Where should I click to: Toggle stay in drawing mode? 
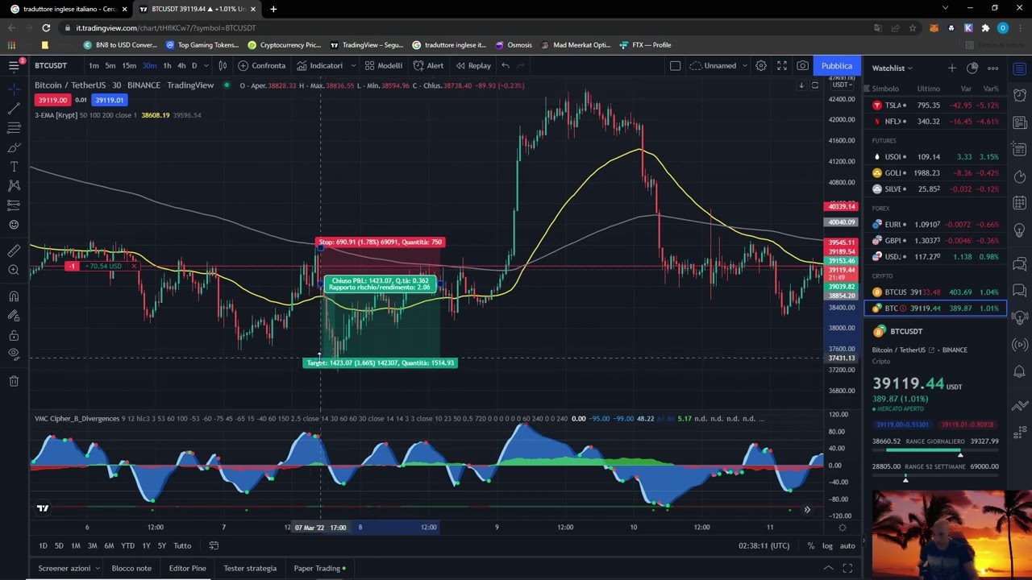pyautogui.click(x=14, y=315)
